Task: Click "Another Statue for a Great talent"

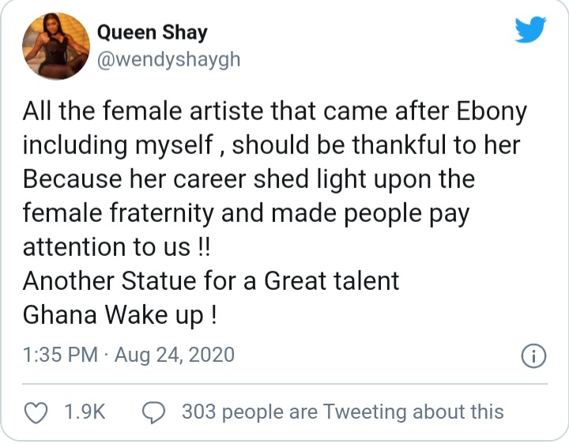Action: click(211, 281)
